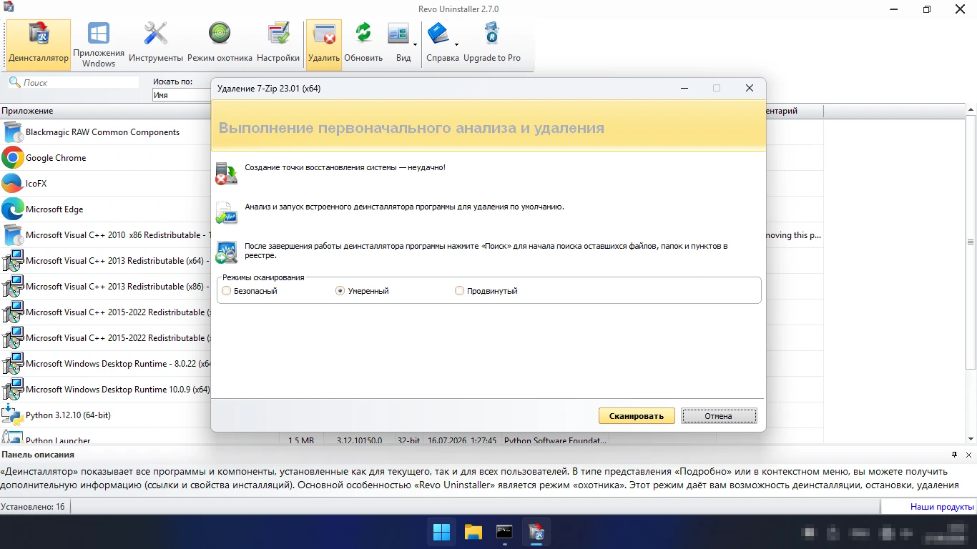This screenshot has height=549, width=977.
Task: Close the Панель описания panel
Action: click(x=969, y=455)
